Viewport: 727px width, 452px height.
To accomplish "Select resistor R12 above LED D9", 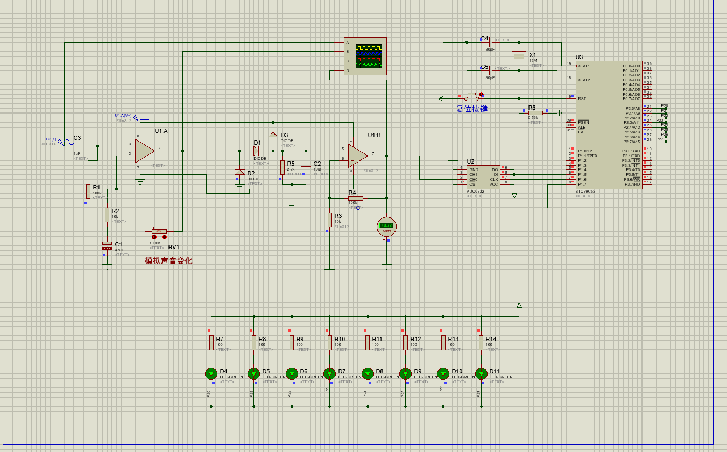I will pyautogui.click(x=406, y=343).
